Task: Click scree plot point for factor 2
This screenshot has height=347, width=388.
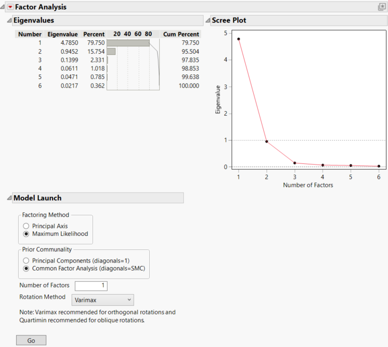Action: (x=266, y=141)
